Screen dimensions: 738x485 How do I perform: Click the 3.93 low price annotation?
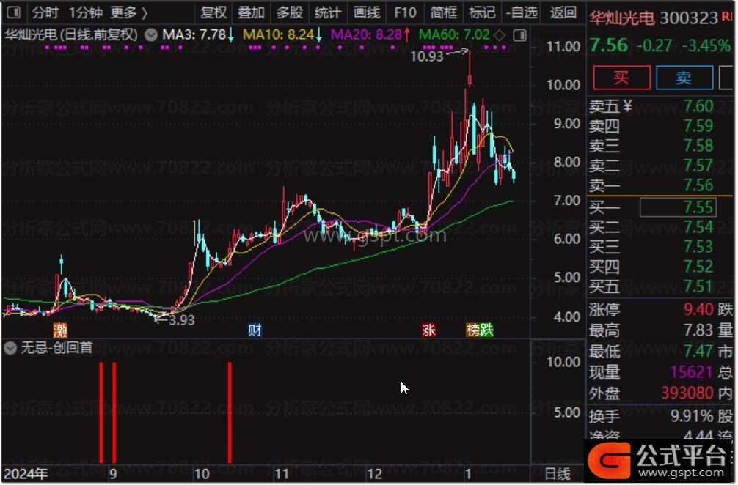click(x=182, y=320)
